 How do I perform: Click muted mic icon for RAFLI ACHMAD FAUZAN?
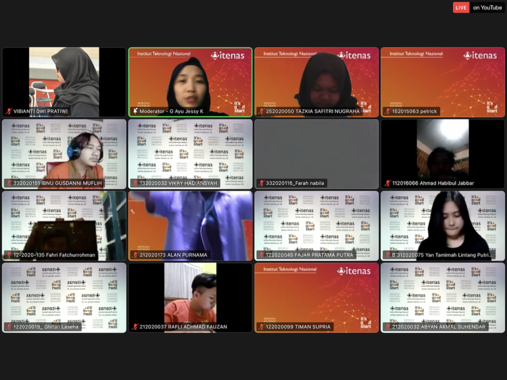pyautogui.click(x=135, y=327)
